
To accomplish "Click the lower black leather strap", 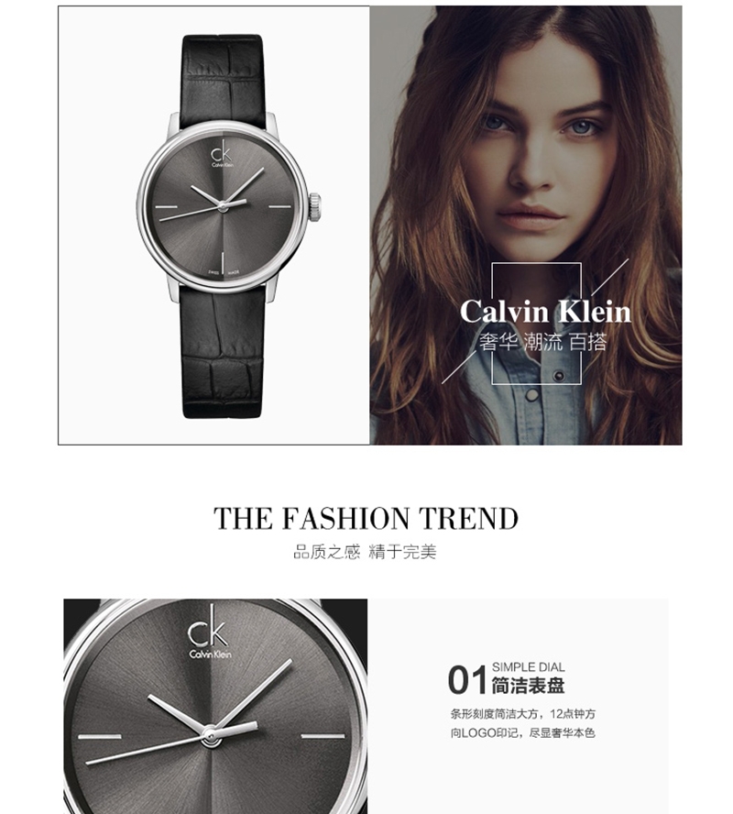I will (223, 353).
